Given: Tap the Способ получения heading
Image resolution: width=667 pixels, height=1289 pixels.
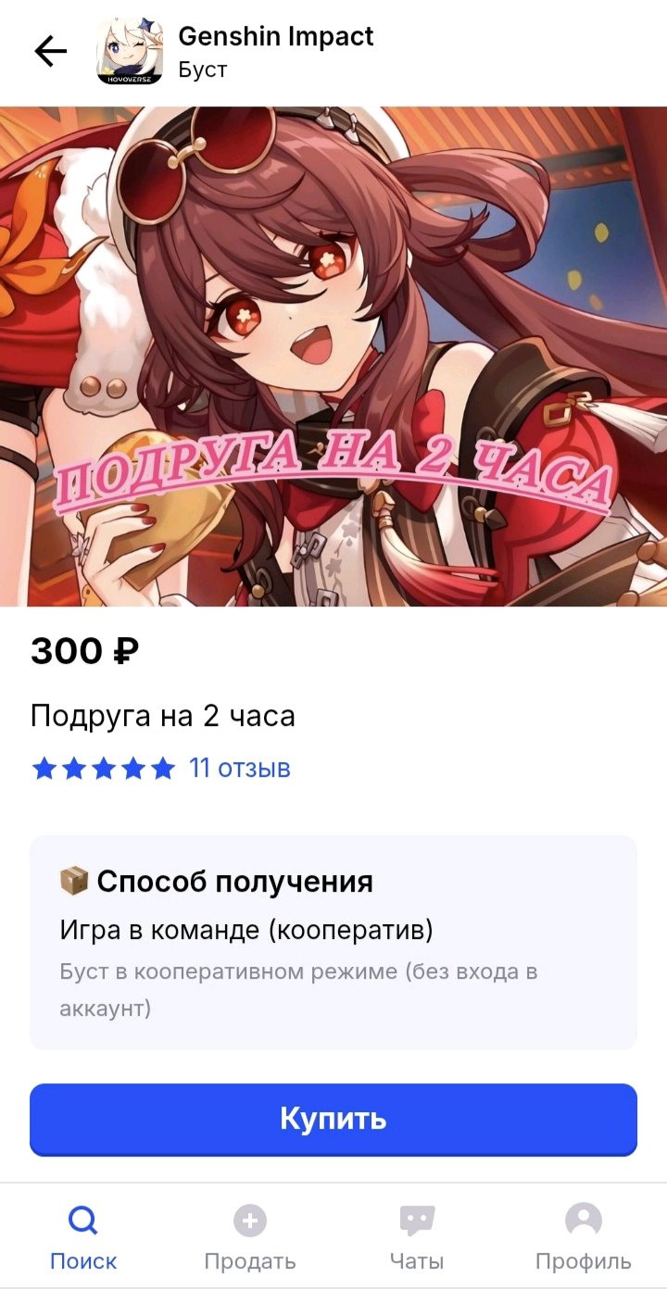Looking at the screenshot, I should pos(235,882).
